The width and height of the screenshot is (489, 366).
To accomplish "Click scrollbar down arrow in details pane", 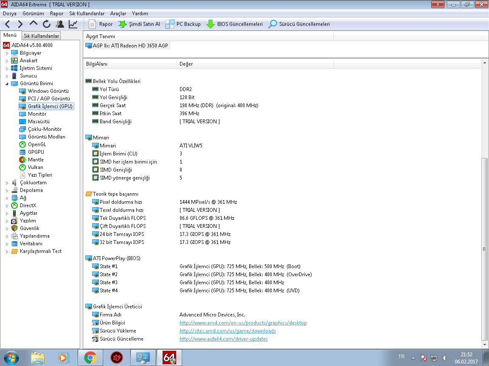I will (484, 345).
